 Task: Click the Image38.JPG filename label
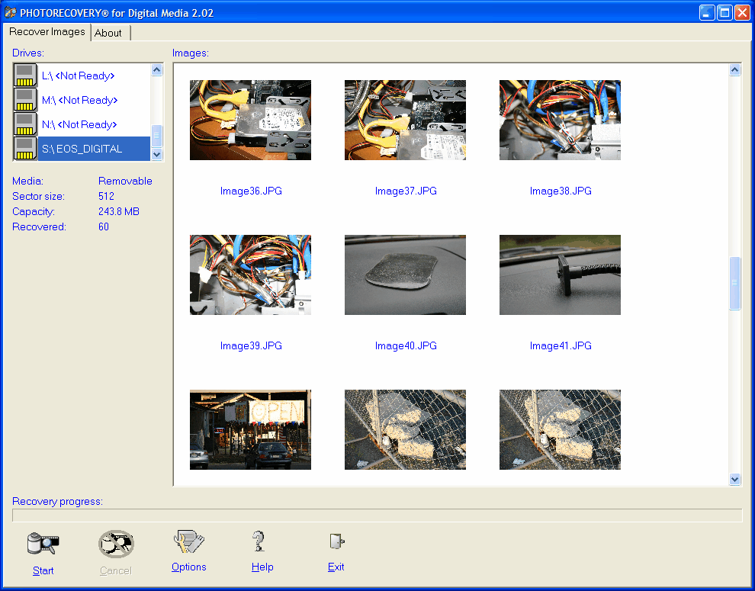(x=561, y=191)
